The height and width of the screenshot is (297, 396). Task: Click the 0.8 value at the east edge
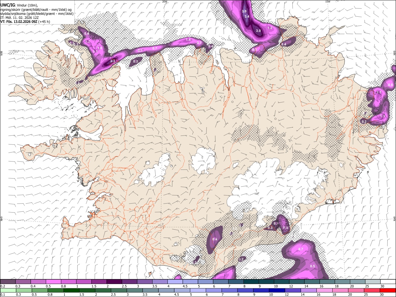point(390,85)
